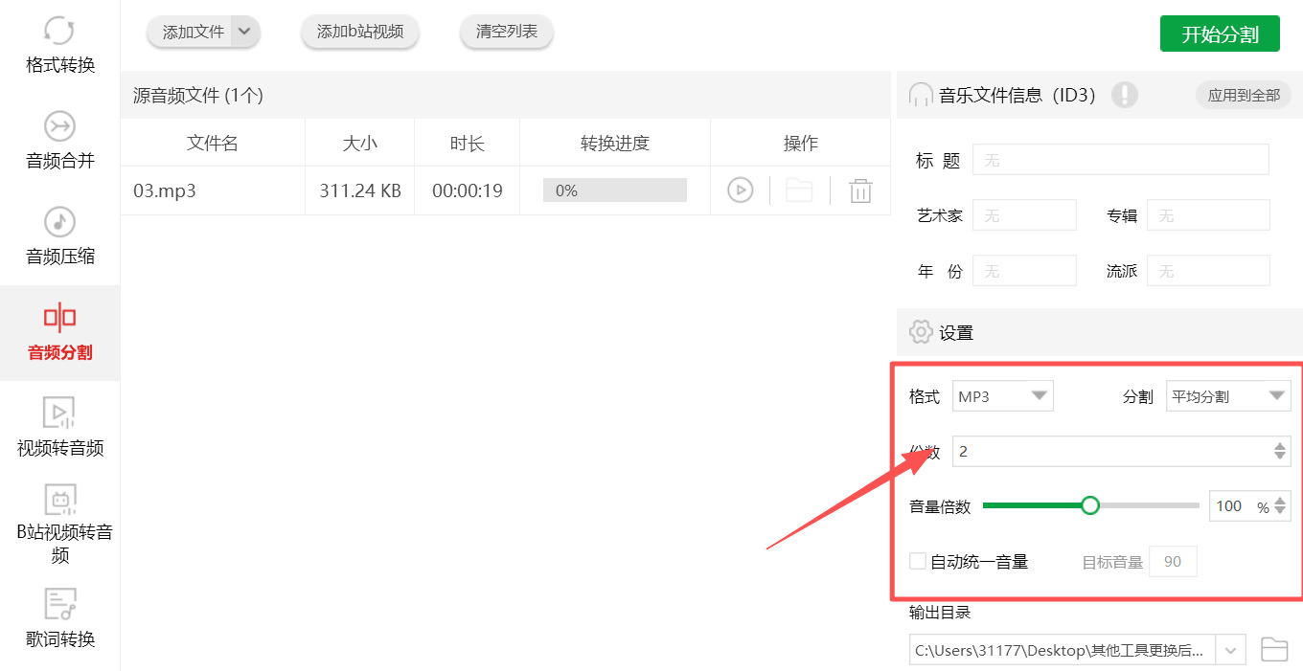Increase the 份数 split count with the stepper
Screen dimensions: 1303x671
coord(1280,446)
